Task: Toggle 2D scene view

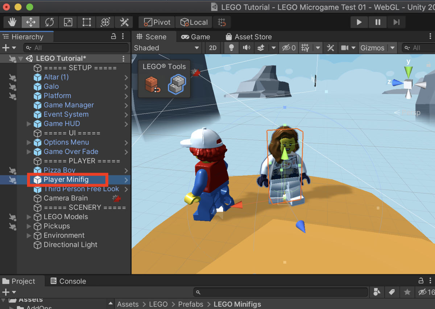Action: click(213, 48)
